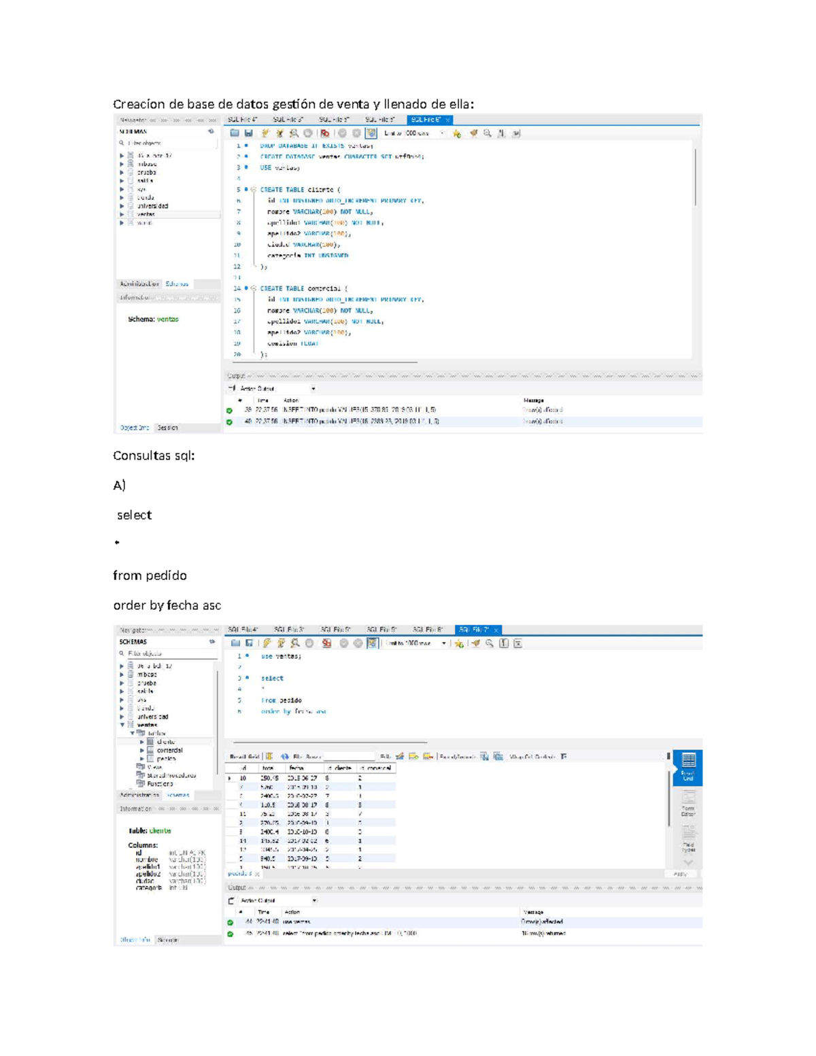Click the vertical scrollbar of the CREATE TABLE script editor
Image resolution: width=816 pixels, height=1056 pixels.
click(x=694, y=177)
